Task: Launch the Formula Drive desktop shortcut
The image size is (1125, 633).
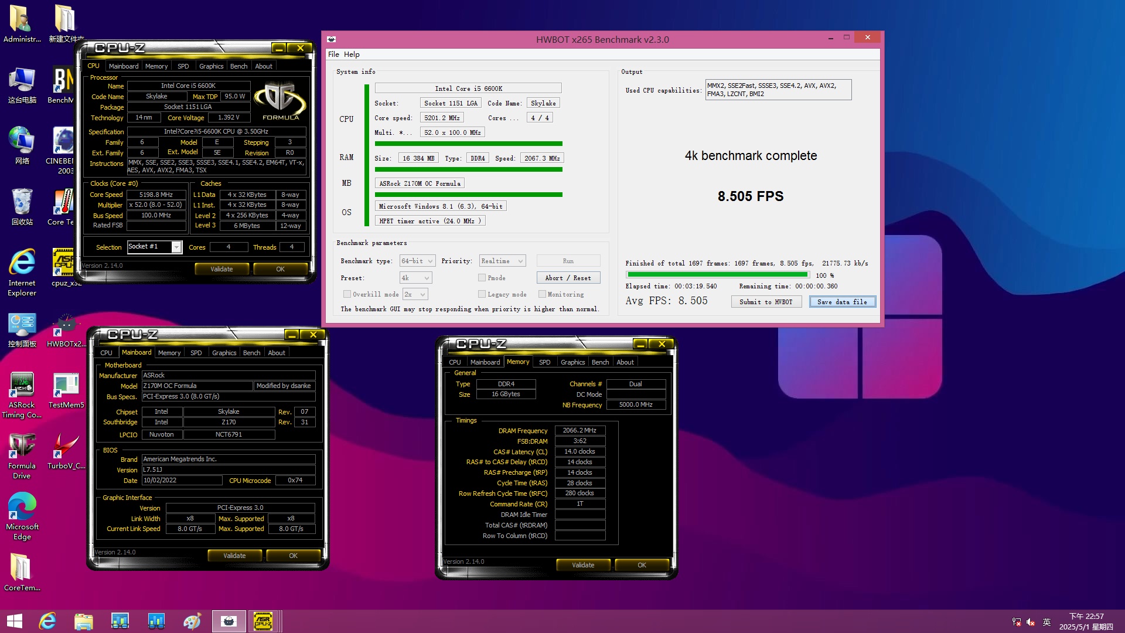Action: pos(22,455)
